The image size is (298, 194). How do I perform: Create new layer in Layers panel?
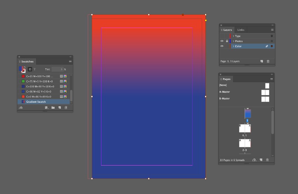coord(262,61)
